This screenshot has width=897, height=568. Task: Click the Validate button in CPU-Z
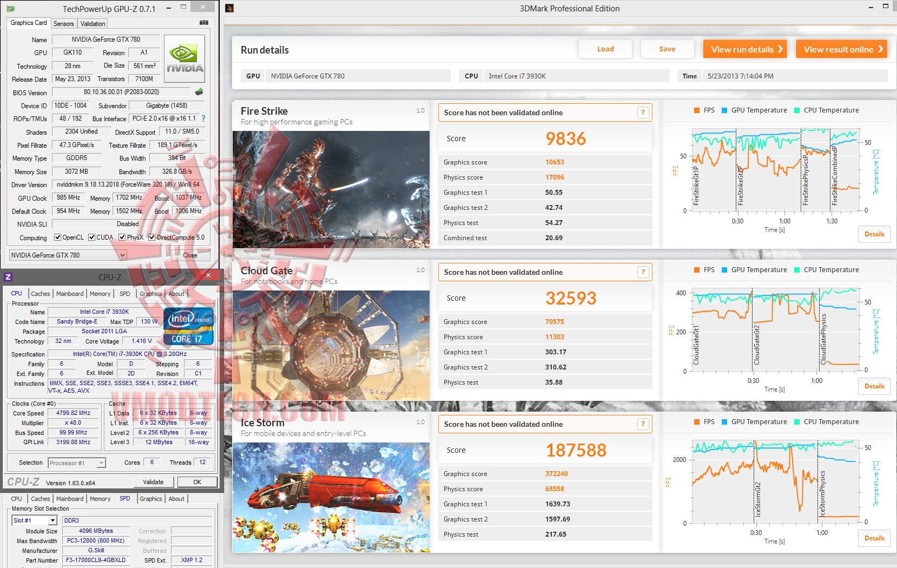coord(154,482)
